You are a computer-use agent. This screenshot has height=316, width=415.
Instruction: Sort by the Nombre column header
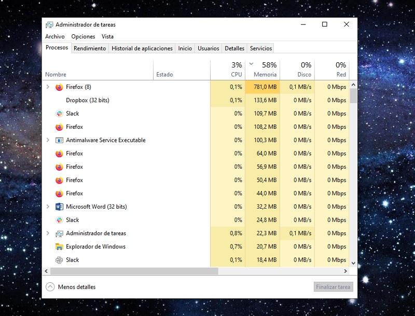click(98, 71)
